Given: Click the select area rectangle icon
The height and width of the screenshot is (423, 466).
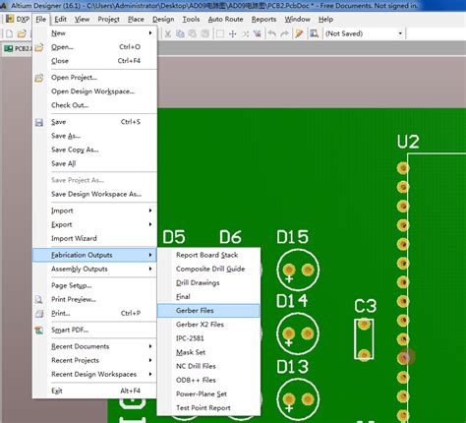Looking at the screenshot, I should (220, 33).
